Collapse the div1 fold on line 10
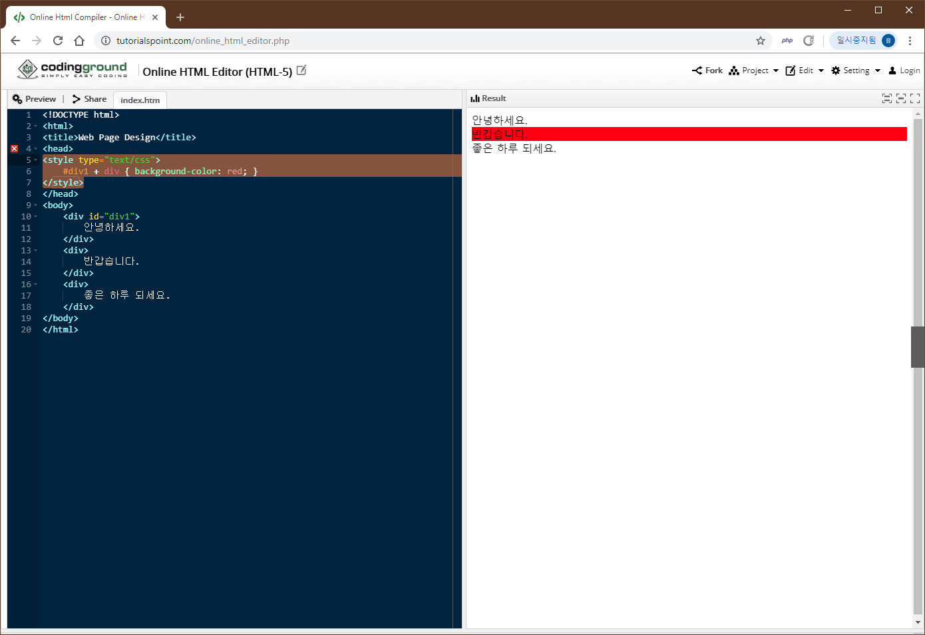925x635 pixels. pos(36,217)
